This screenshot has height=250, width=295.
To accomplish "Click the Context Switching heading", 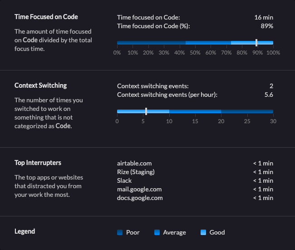I will click(40, 85).
